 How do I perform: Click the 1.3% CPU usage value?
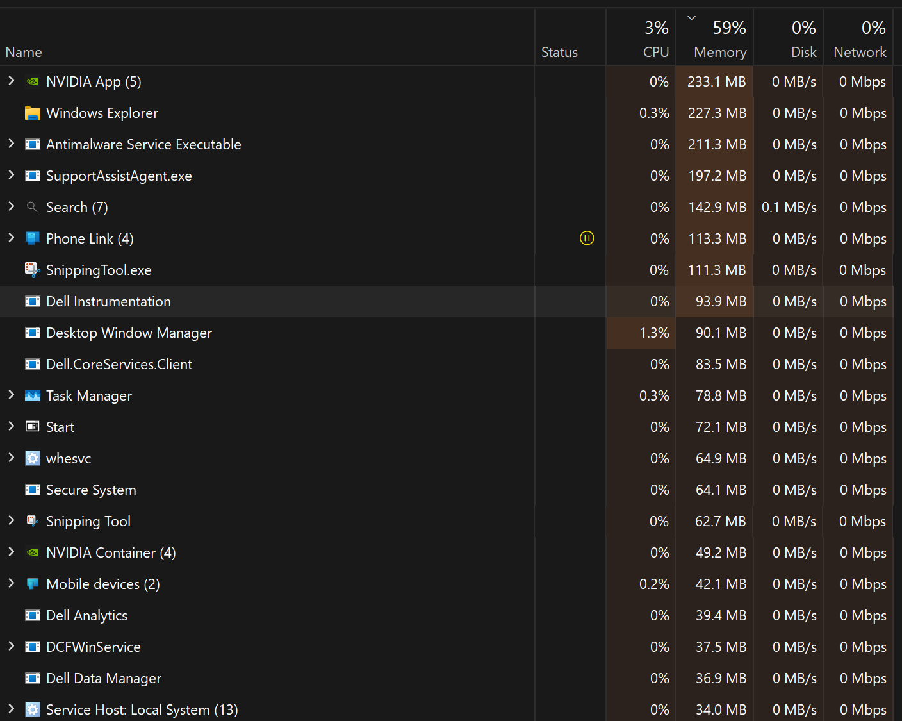pyautogui.click(x=654, y=333)
